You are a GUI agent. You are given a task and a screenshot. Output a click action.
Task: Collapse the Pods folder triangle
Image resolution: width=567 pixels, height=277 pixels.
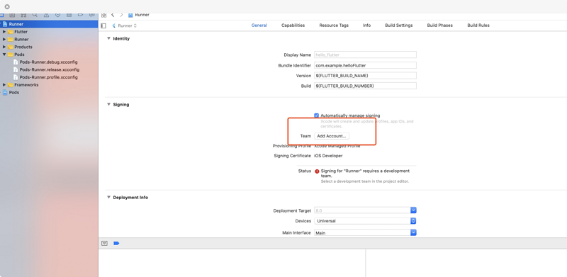(4, 55)
